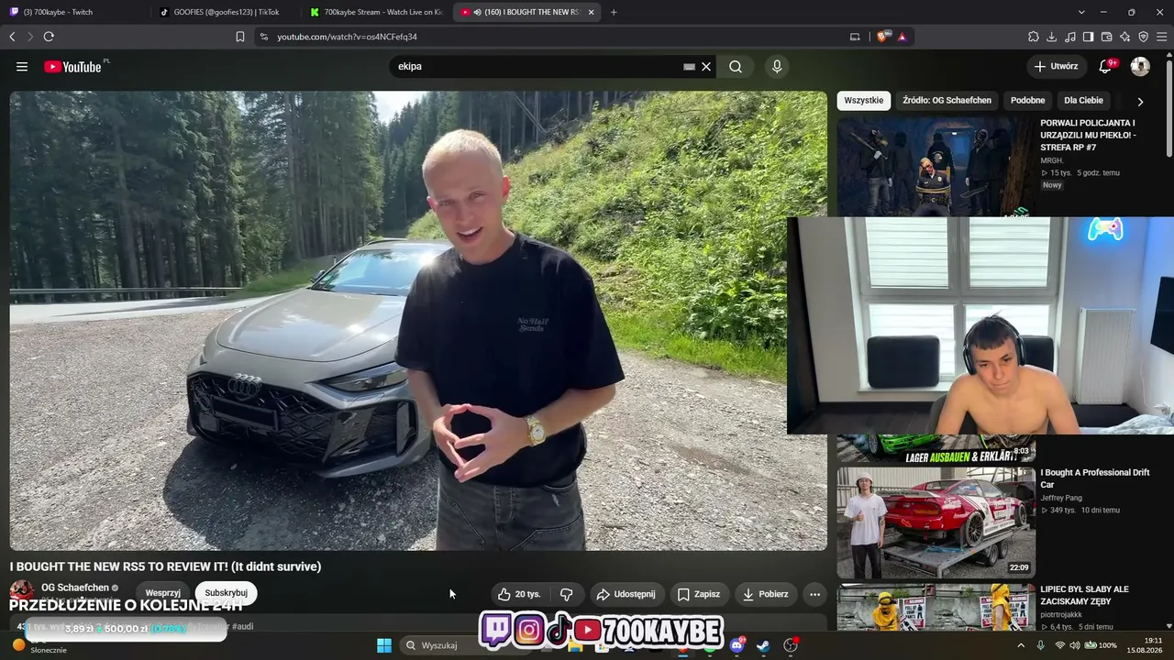This screenshot has width=1174, height=660.
Task: Select the Dla Ciebie filter chip
Action: pyautogui.click(x=1083, y=100)
